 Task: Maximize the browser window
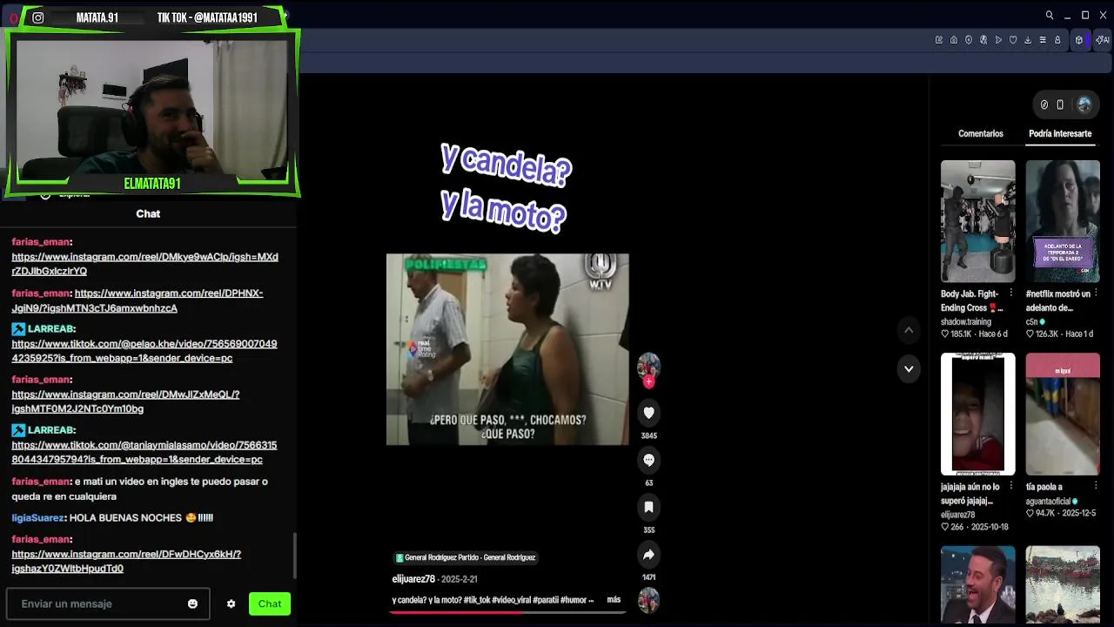1085,16
